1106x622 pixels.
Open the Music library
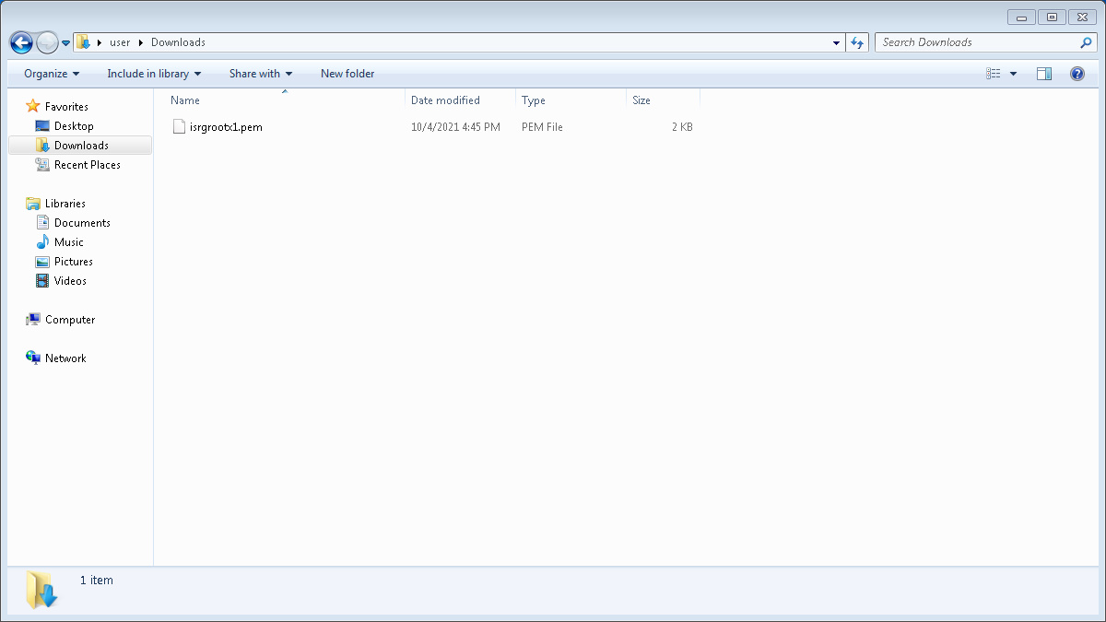click(69, 242)
